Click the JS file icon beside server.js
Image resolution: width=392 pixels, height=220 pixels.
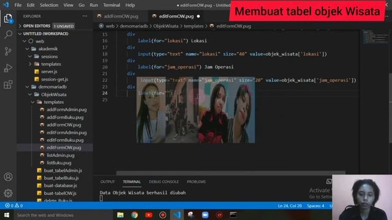click(37, 71)
